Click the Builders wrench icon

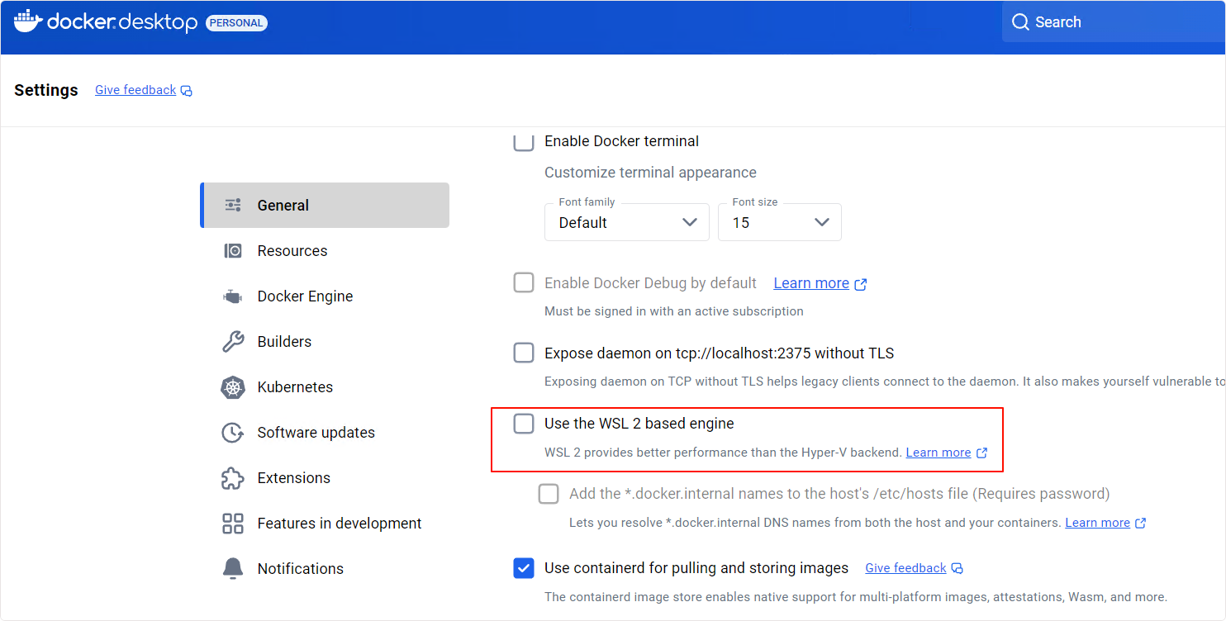[233, 342]
